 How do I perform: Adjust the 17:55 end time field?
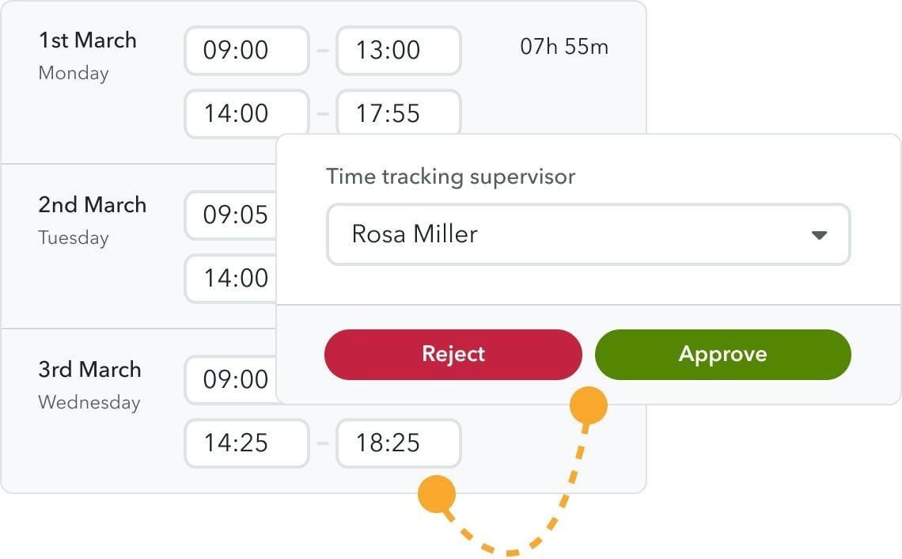398,112
